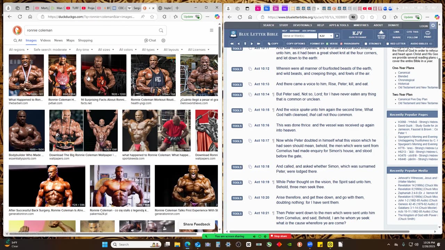The height and width of the screenshot is (250, 445).
Task: Switch to the Videos search tab
Action: (x=45, y=40)
